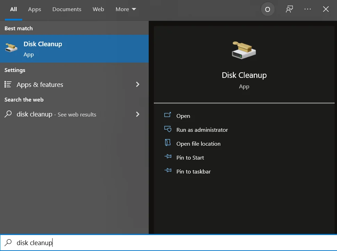Choose Open for Disk Cleanup
337x251 pixels.
tap(183, 116)
